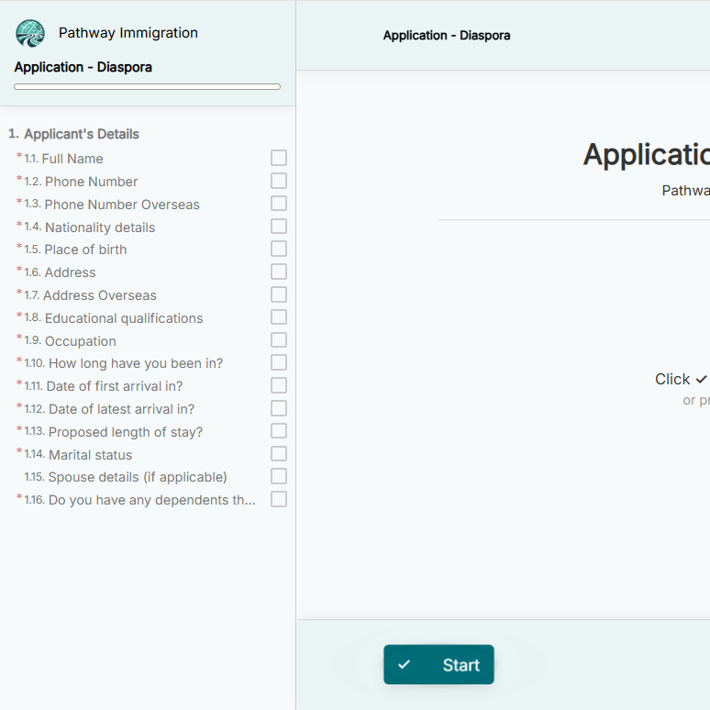Click the Application - Diaspora header title
The width and height of the screenshot is (710, 710).
coord(446,36)
